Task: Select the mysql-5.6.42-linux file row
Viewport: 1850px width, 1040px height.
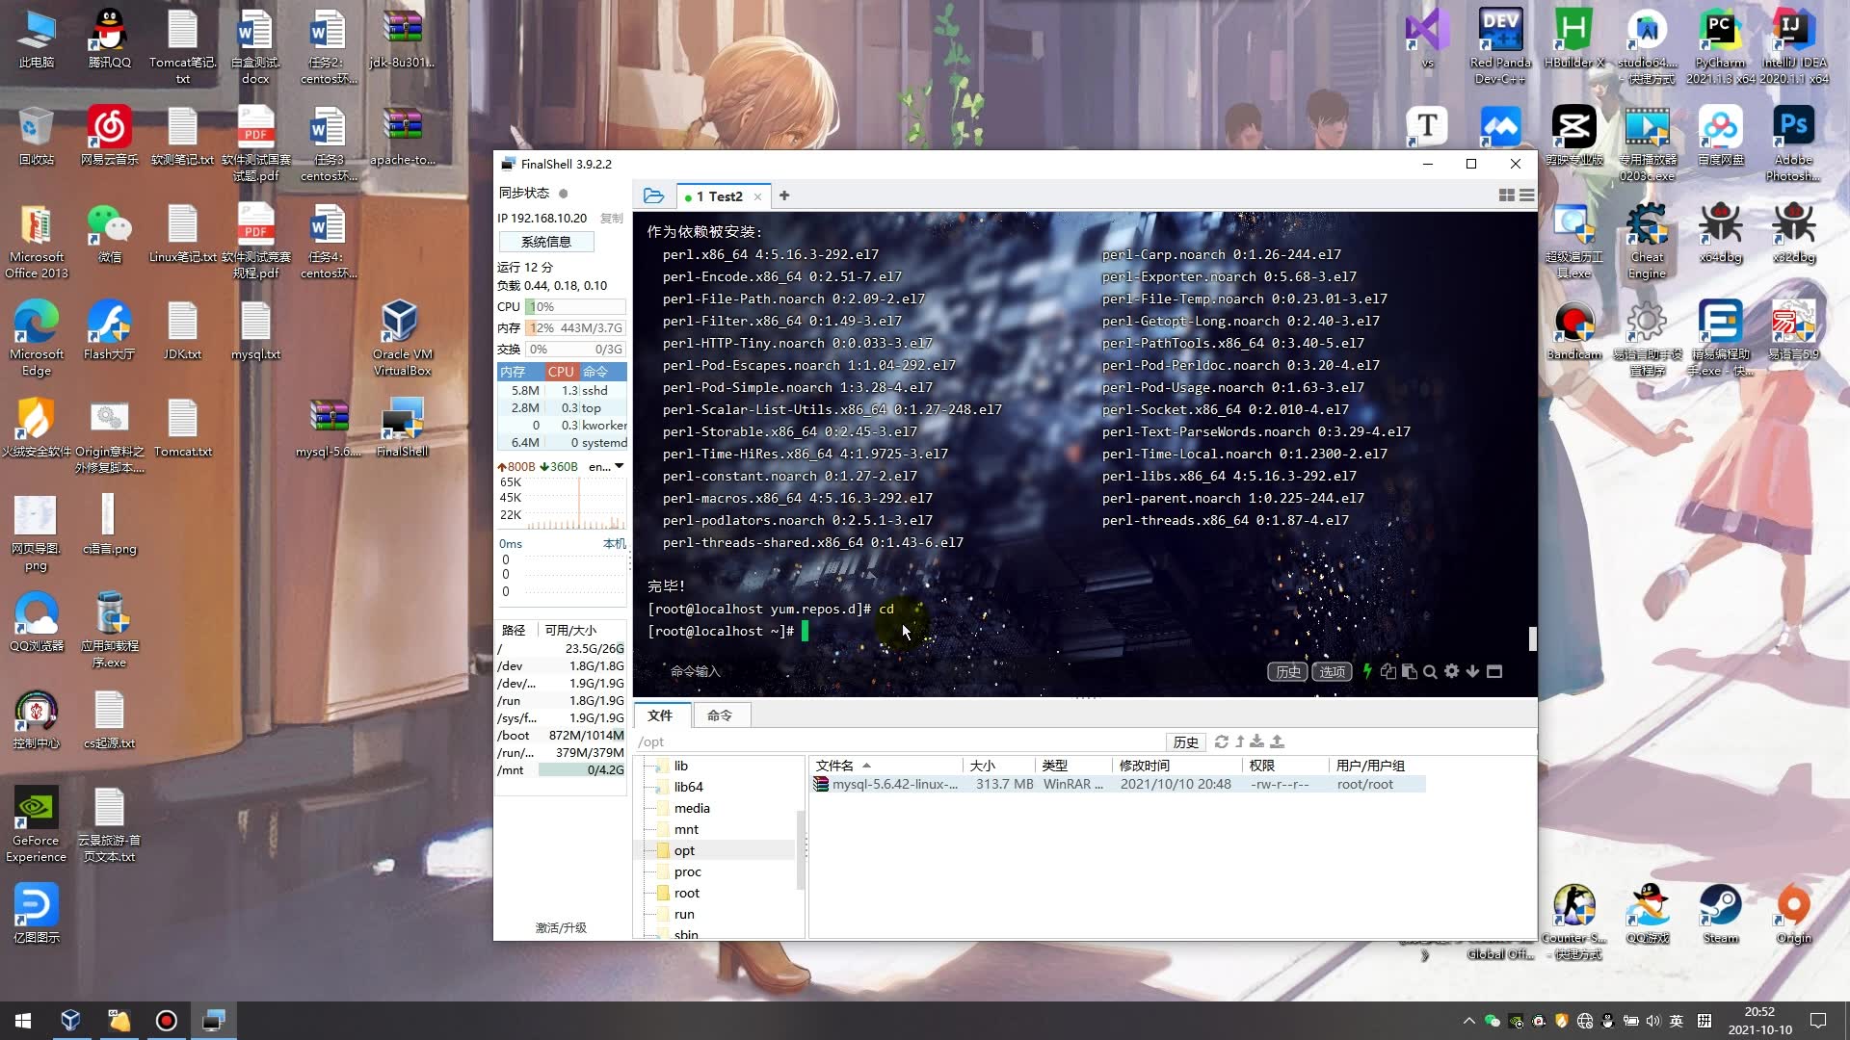Action: pos(1118,784)
